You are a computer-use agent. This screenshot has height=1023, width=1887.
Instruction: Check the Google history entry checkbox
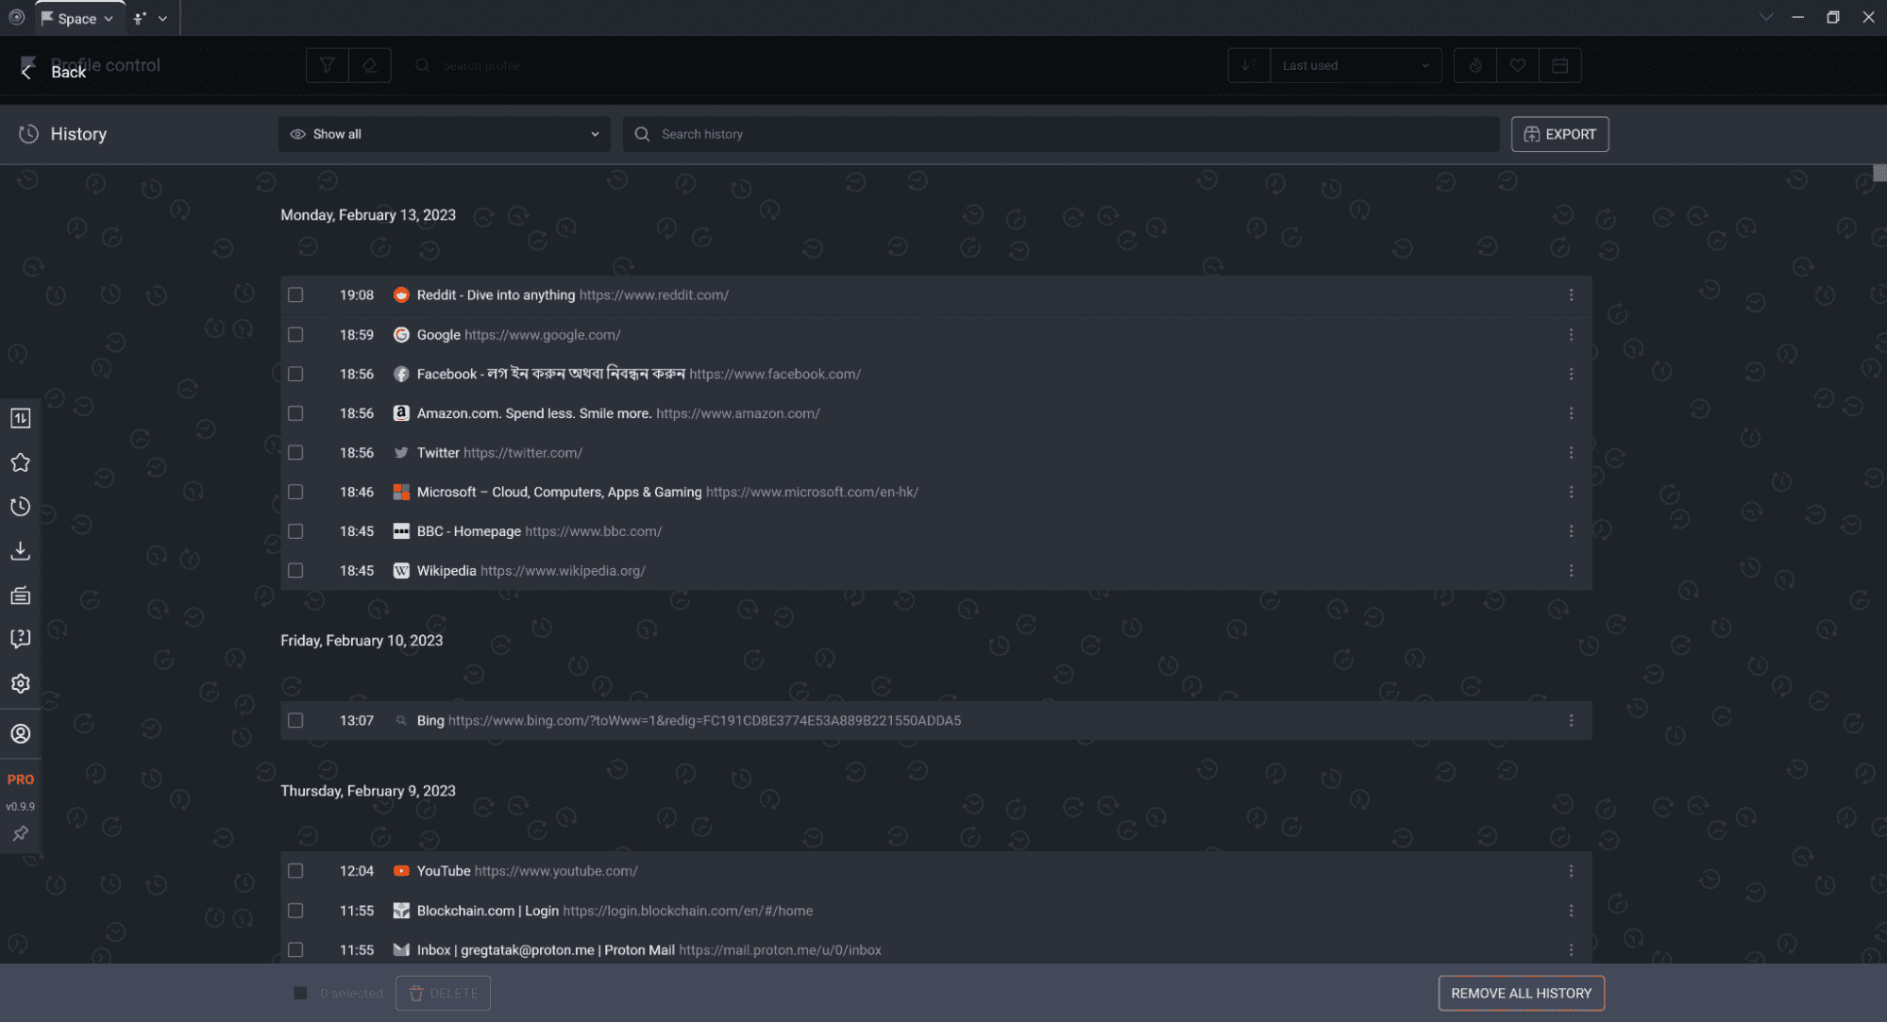click(x=295, y=335)
